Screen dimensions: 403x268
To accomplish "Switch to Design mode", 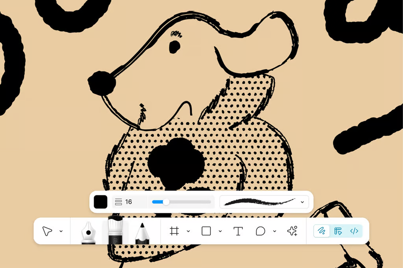I will pos(338,231).
